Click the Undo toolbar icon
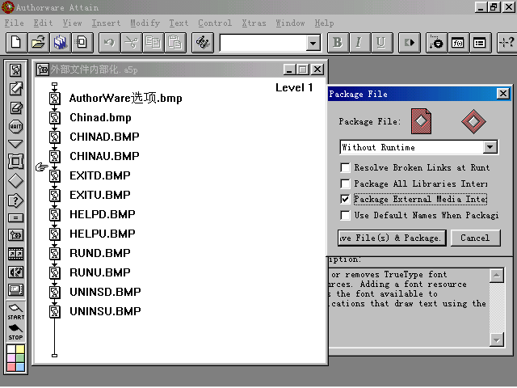517x388 pixels. (x=109, y=43)
